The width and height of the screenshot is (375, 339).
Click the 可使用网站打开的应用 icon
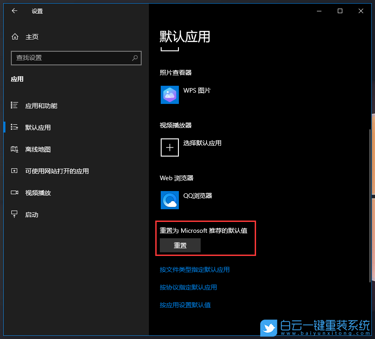click(15, 171)
